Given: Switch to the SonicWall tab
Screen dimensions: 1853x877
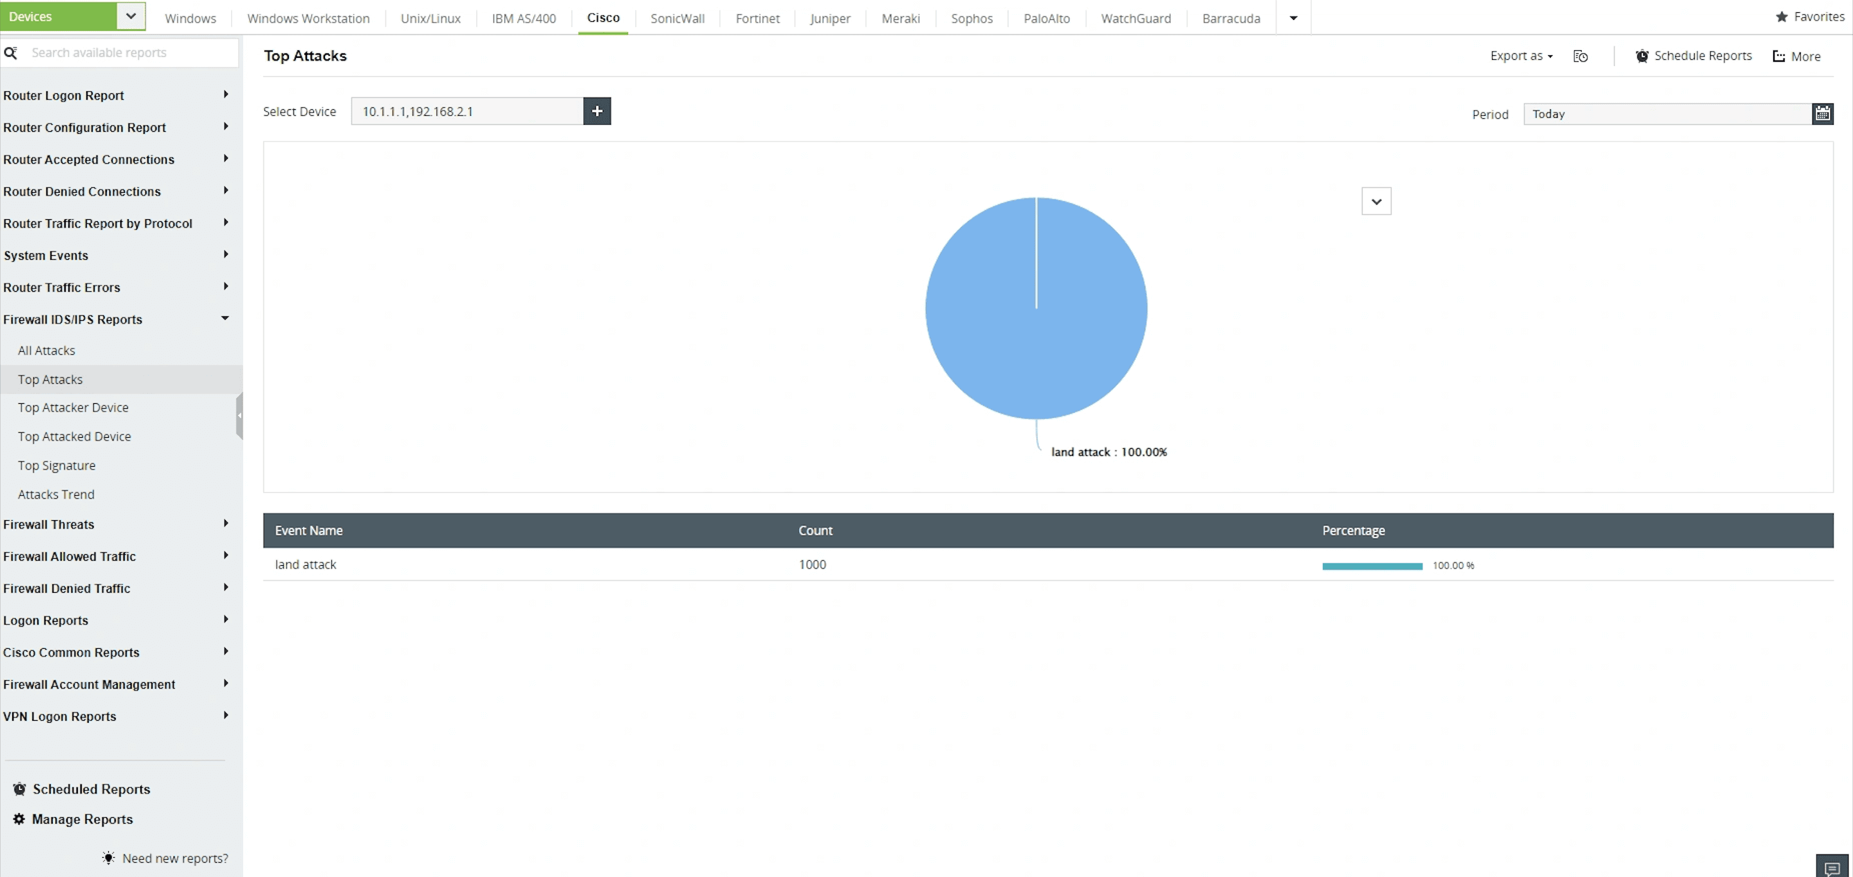Looking at the screenshot, I should click(x=677, y=18).
